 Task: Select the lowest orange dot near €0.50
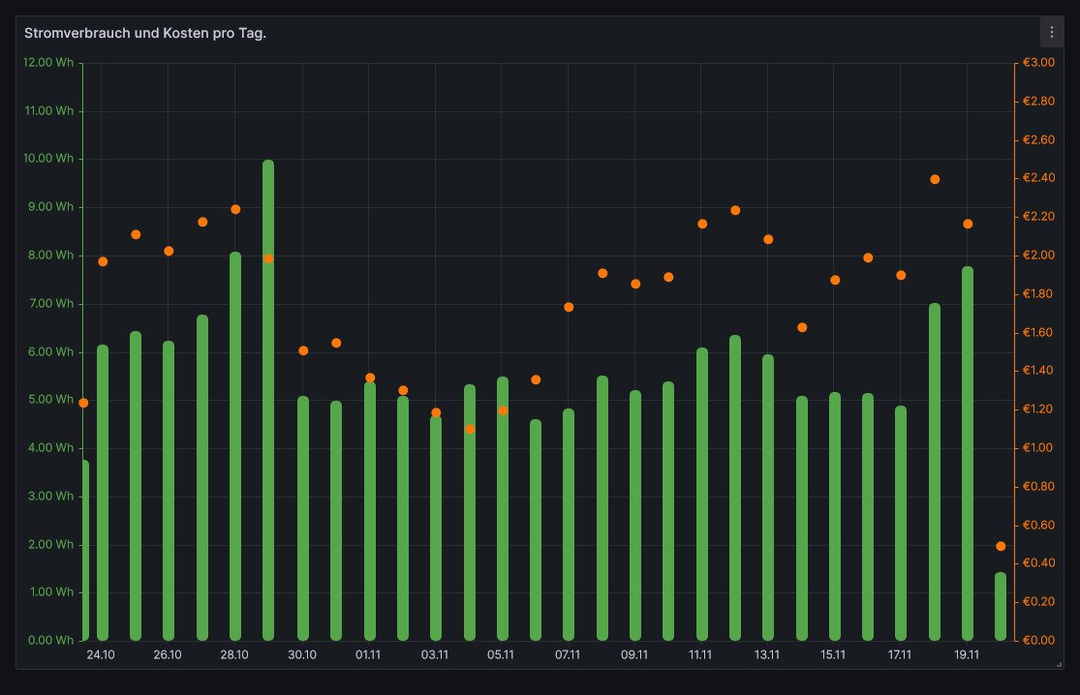point(1001,546)
